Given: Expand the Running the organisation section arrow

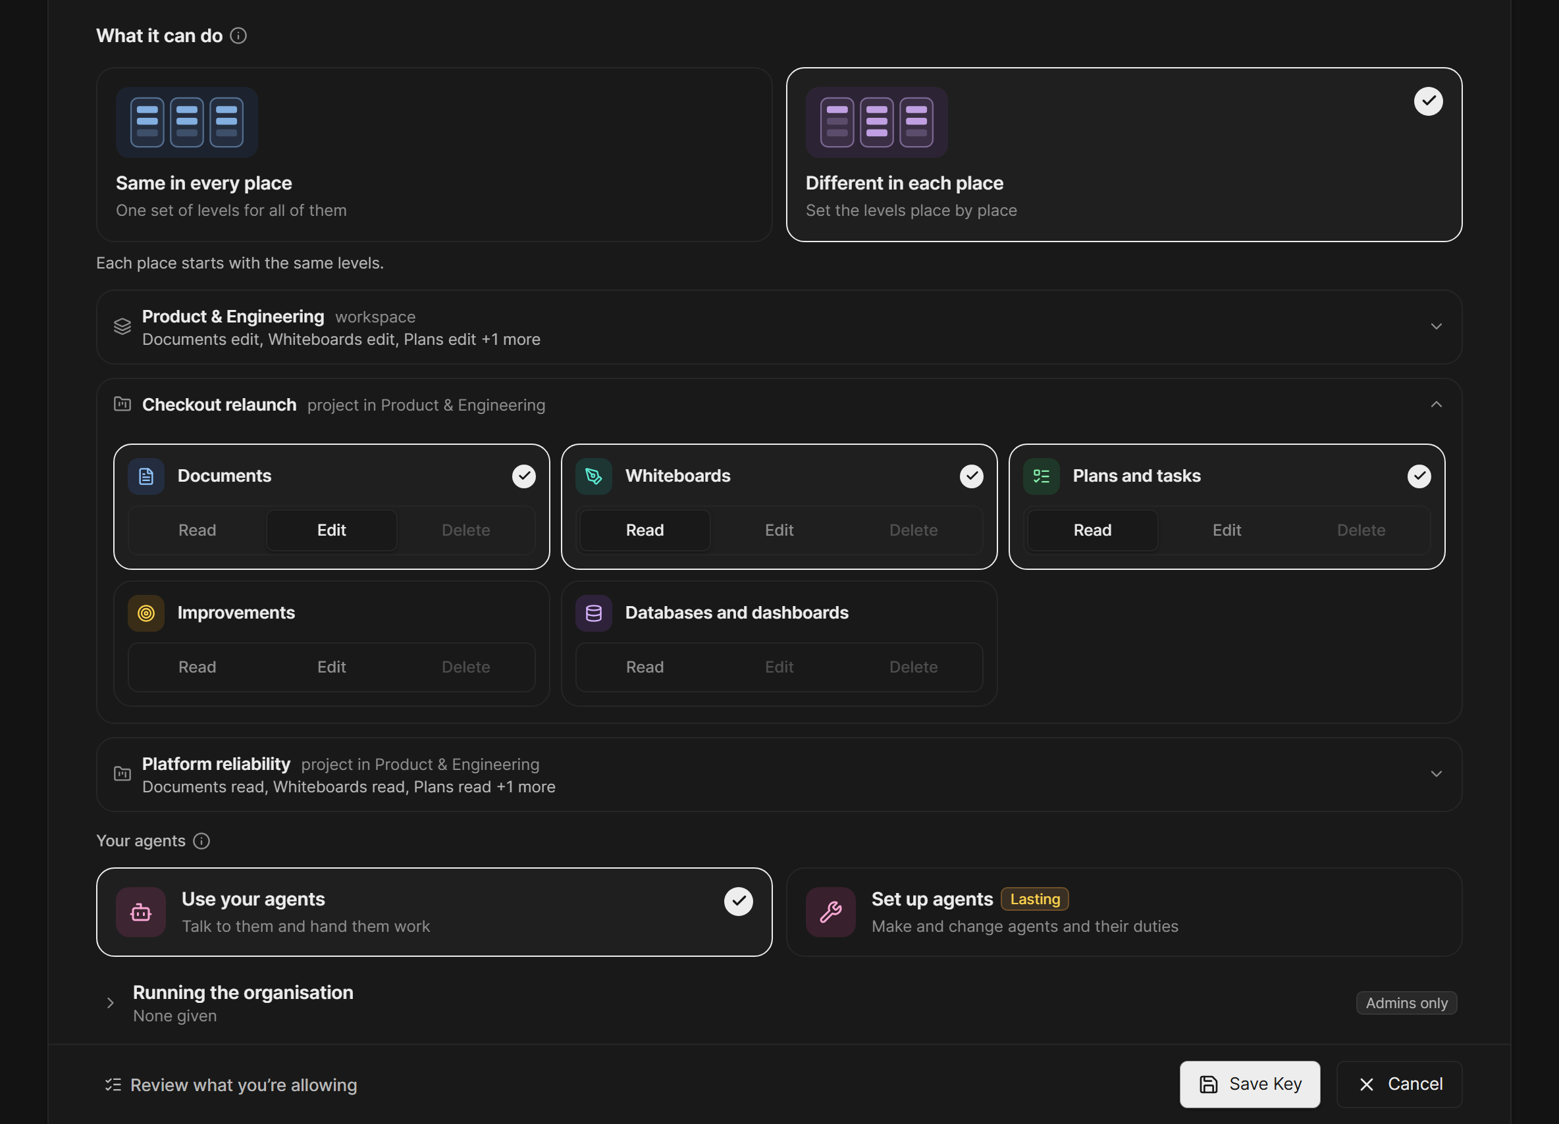Looking at the screenshot, I should pyautogui.click(x=110, y=1003).
